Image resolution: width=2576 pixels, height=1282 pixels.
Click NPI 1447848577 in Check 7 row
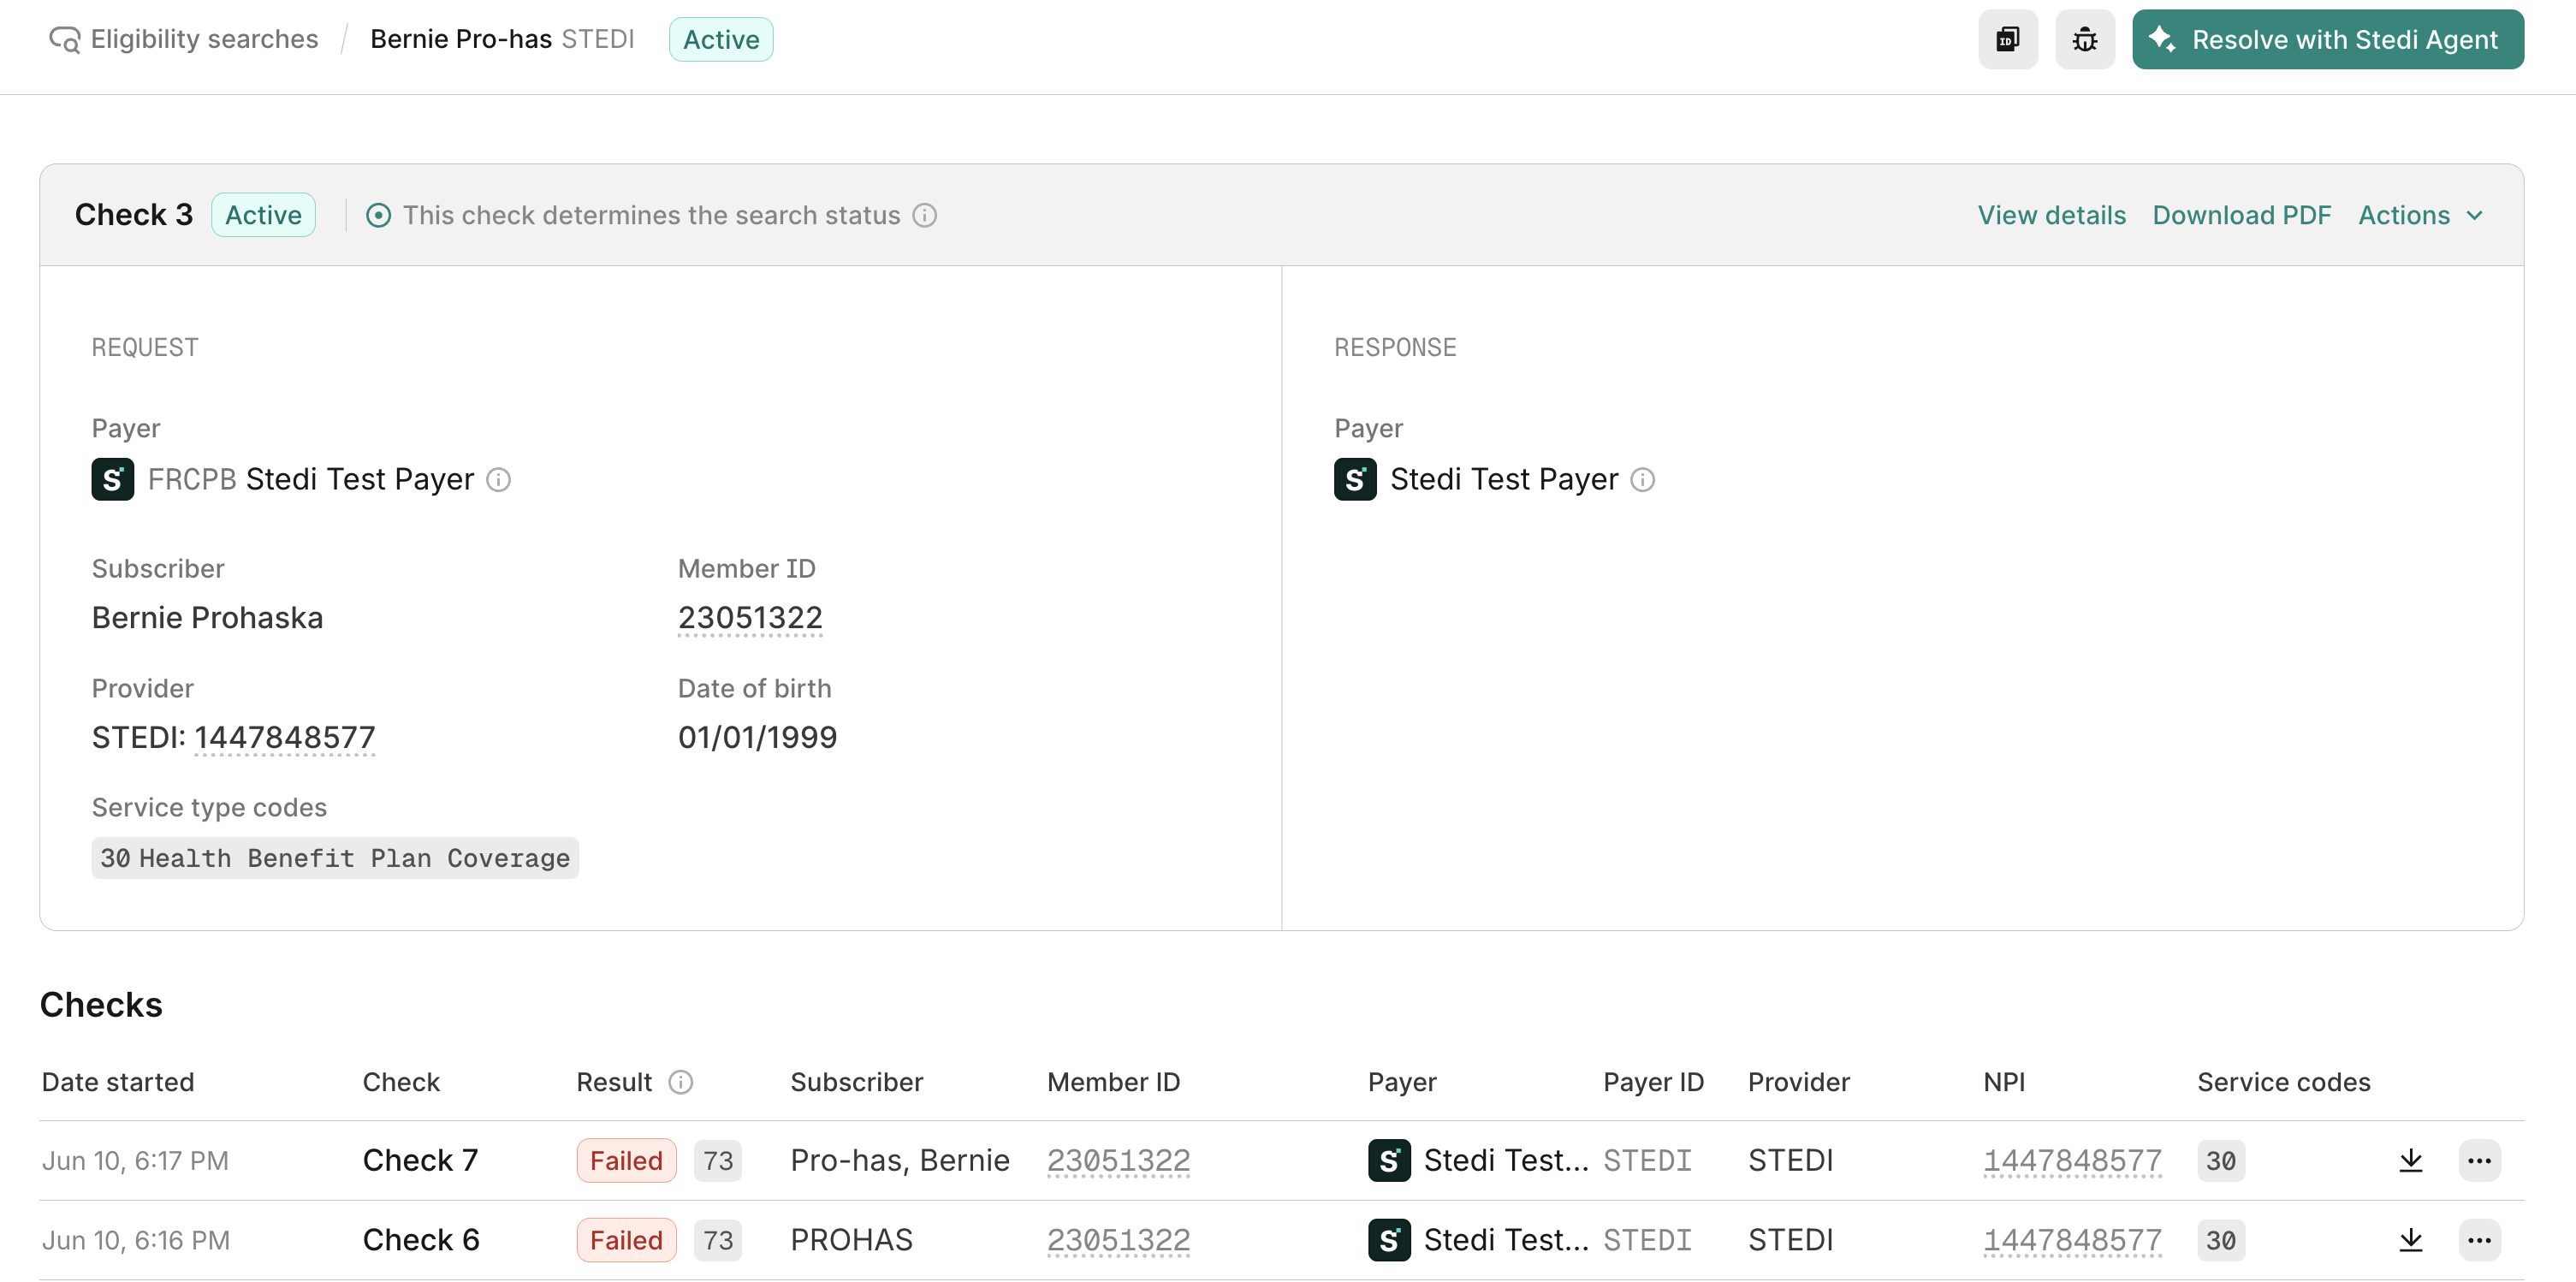(2072, 1160)
